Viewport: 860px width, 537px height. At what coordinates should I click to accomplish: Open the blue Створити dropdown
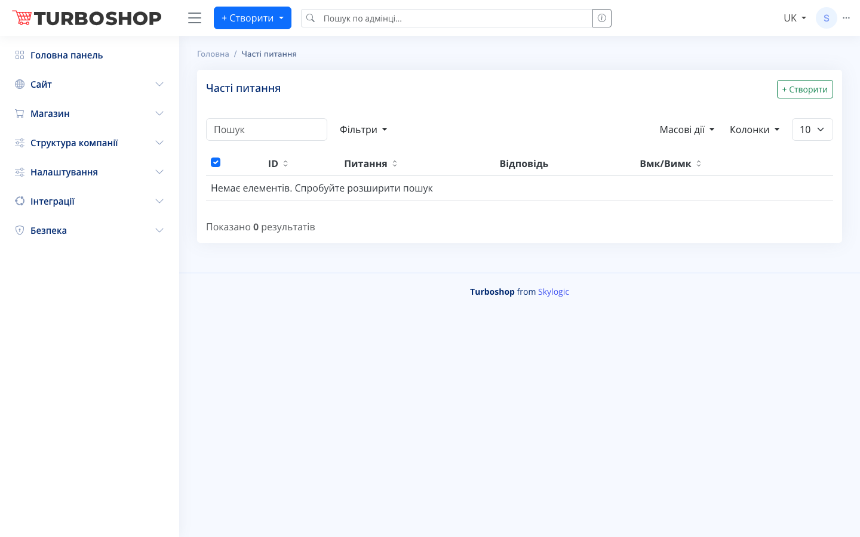253,18
